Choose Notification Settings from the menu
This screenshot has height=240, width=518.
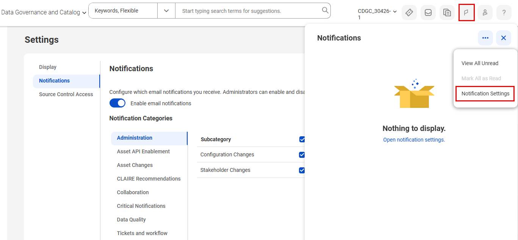485,94
